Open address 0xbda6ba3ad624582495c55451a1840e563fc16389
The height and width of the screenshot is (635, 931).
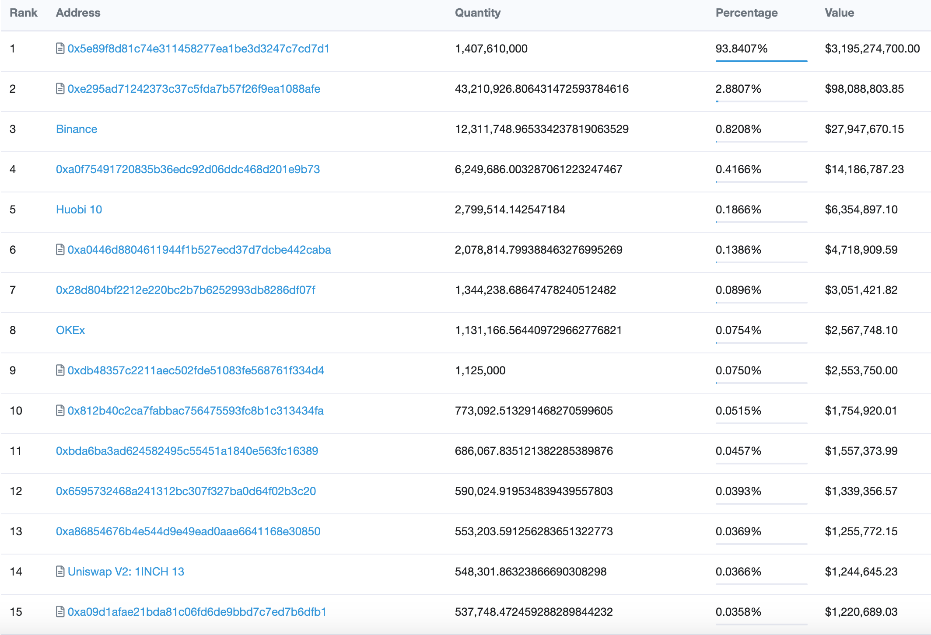tap(187, 451)
